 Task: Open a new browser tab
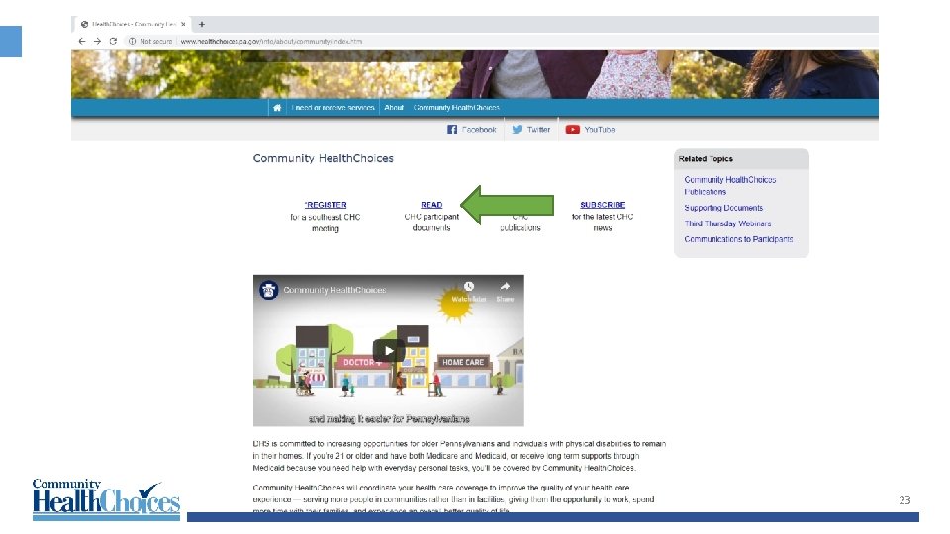[202, 24]
